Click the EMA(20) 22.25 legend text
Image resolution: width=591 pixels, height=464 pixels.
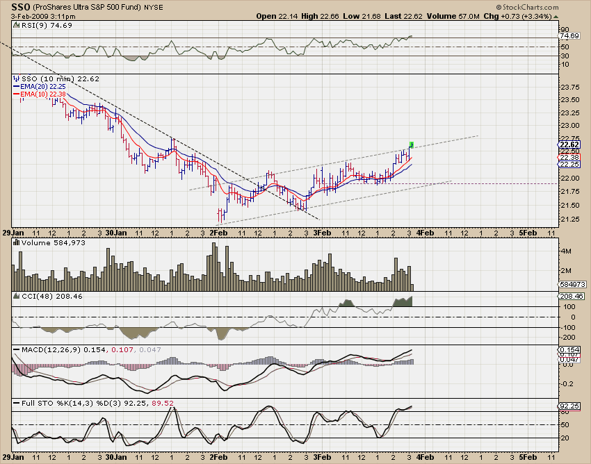(42, 86)
